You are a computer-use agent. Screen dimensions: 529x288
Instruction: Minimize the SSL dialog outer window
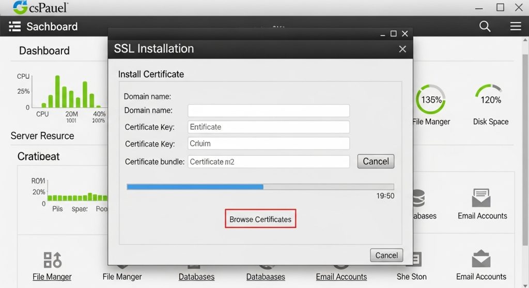click(383, 34)
